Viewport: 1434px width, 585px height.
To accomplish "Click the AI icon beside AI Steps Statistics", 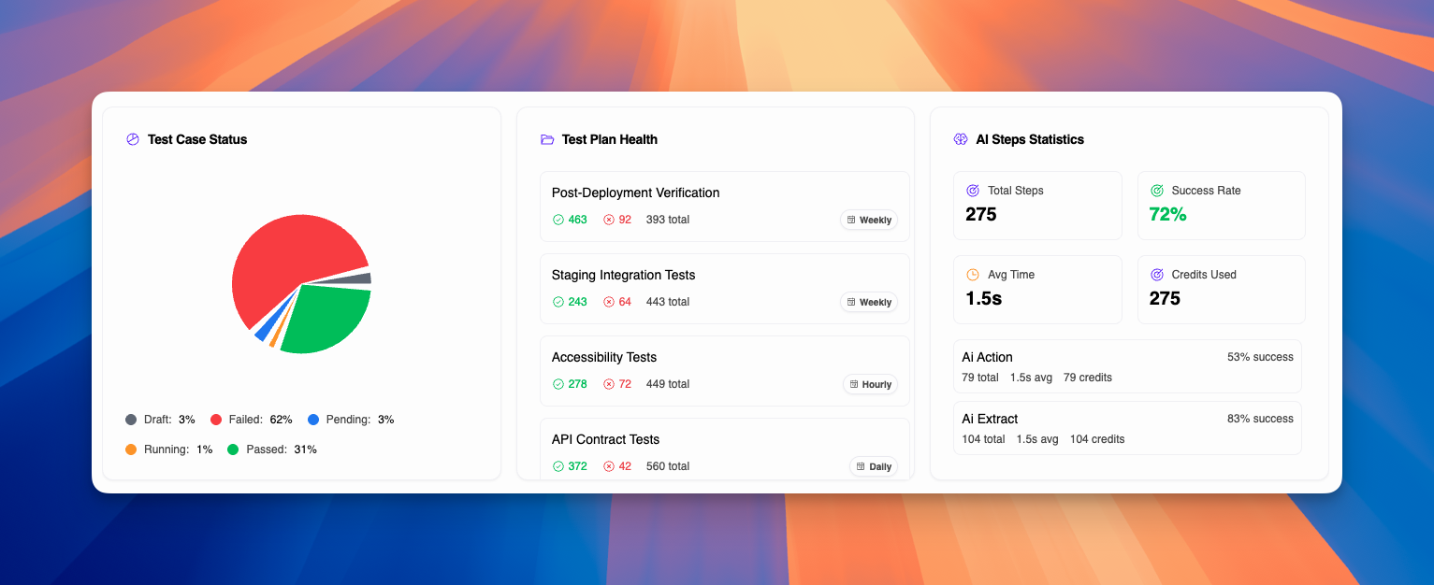I will [961, 138].
